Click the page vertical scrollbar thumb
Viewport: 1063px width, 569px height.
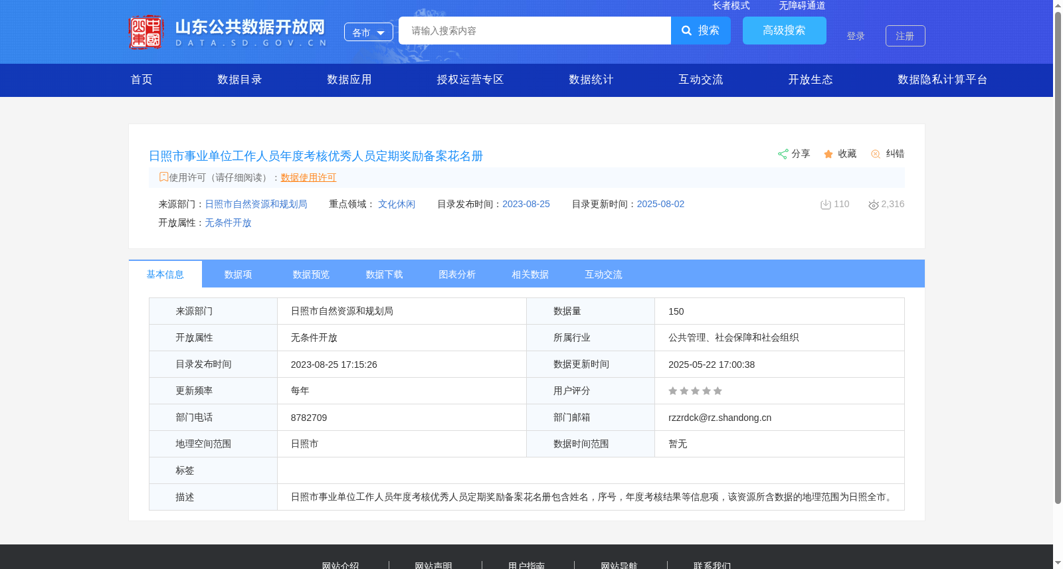[1058, 258]
